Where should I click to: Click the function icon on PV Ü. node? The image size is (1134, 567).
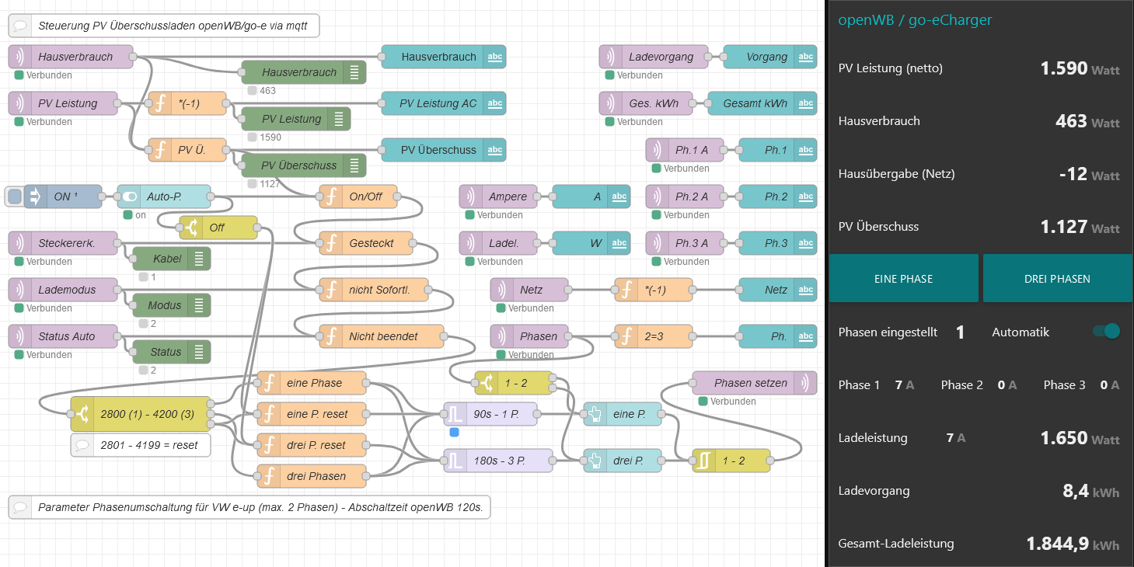point(160,150)
